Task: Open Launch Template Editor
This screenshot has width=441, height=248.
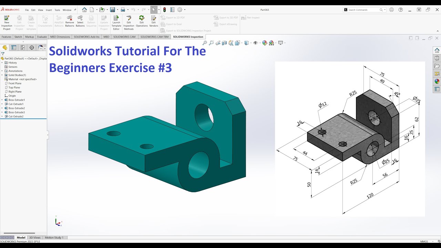Action: pyautogui.click(x=116, y=23)
